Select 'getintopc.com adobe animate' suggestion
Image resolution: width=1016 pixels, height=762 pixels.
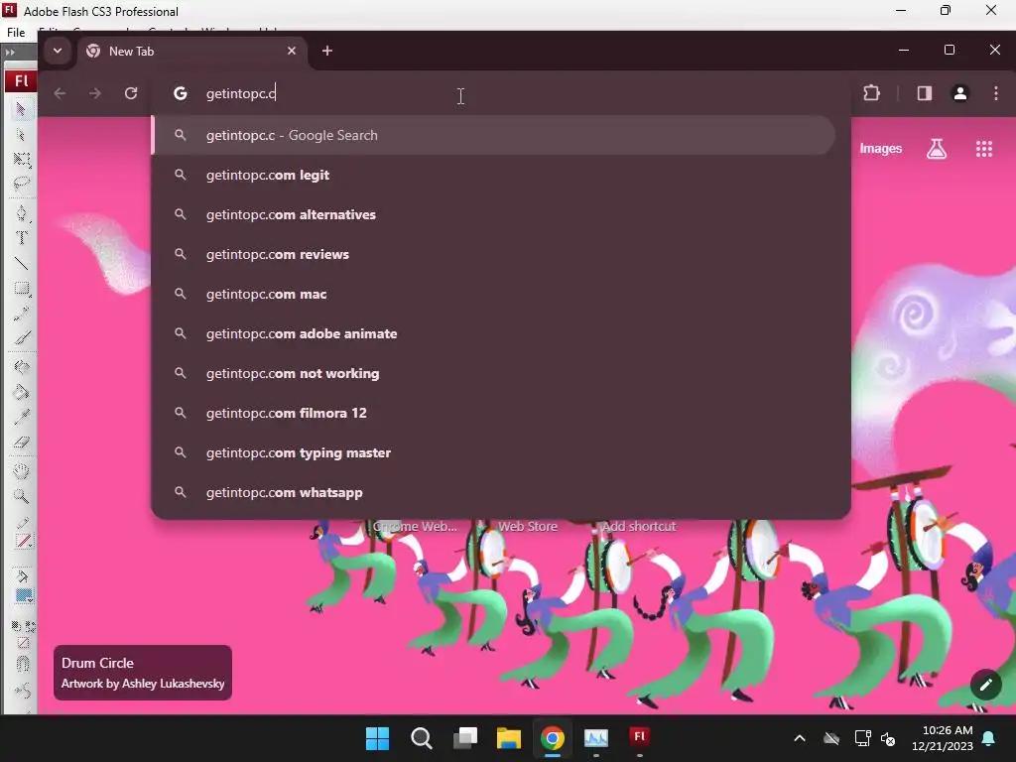tap(494, 333)
